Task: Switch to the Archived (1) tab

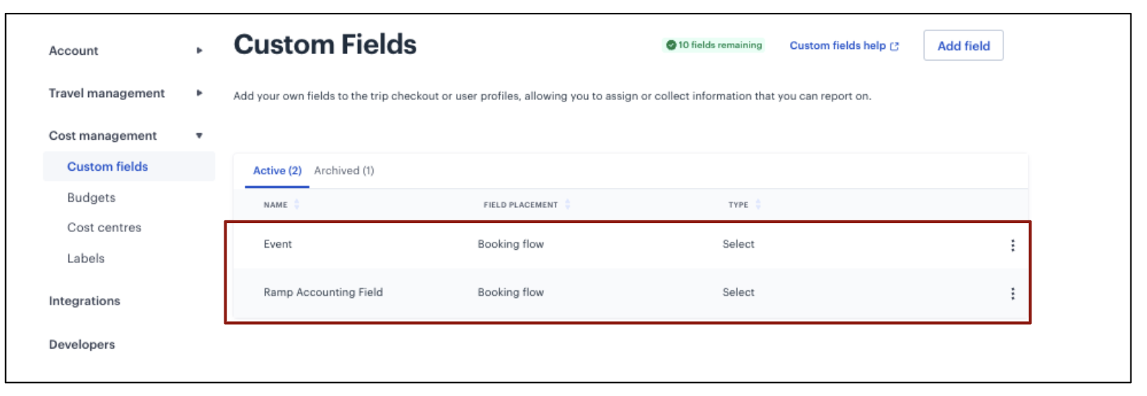Action: click(x=344, y=171)
